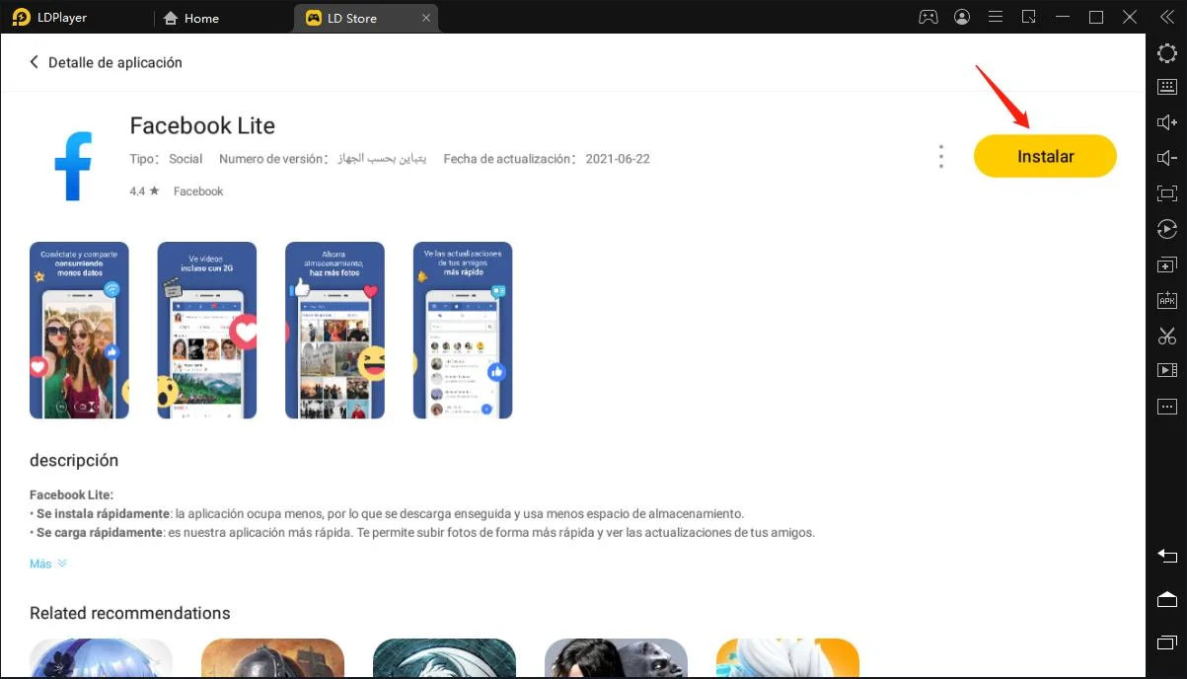Open the second related recommendation app
This screenshot has width=1187, height=679.
(x=272, y=658)
